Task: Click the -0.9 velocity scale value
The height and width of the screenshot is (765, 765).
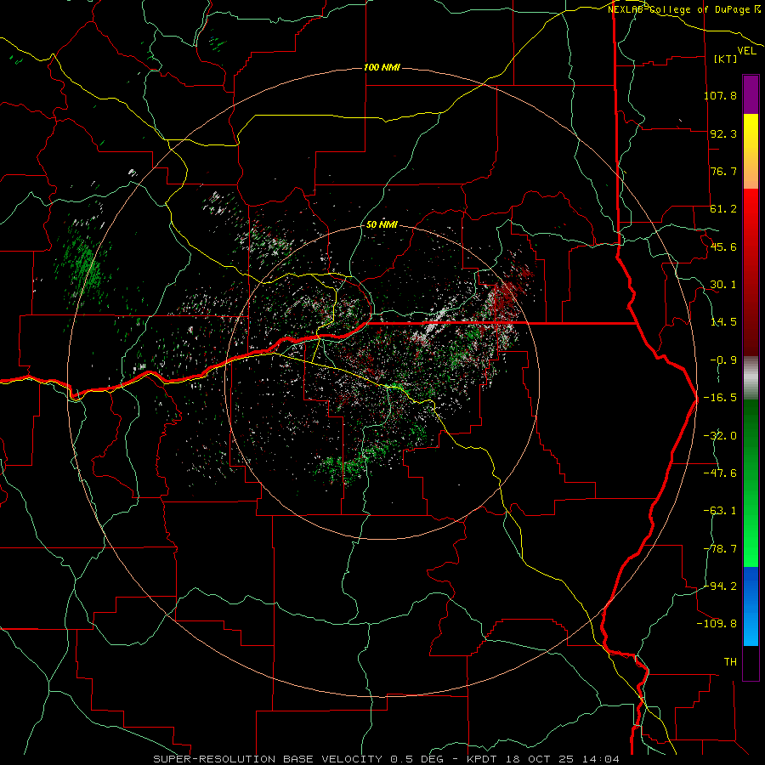Action: (x=723, y=360)
